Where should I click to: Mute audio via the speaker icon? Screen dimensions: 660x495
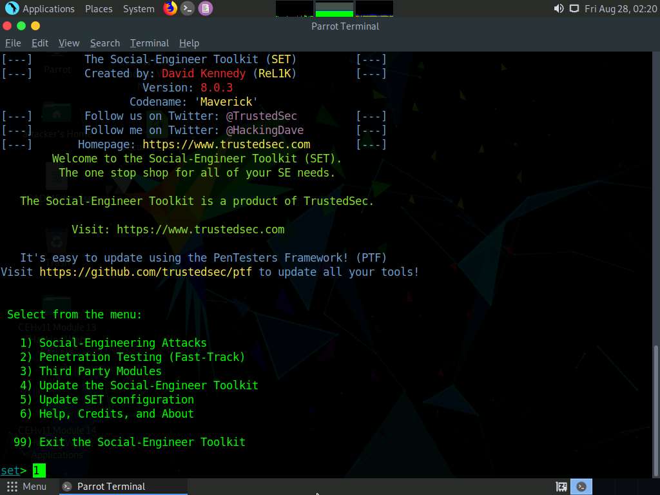click(x=558, y=8)
